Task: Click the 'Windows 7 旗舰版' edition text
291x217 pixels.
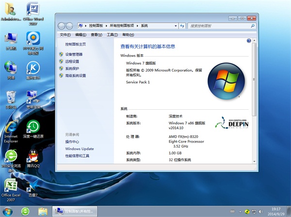Action: (141, 63)
